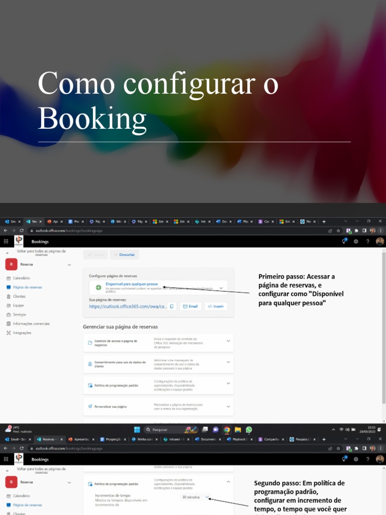Open the settings gear in the first-step Bookings header
Screen dimensions: 386x515
pos(356,241)
